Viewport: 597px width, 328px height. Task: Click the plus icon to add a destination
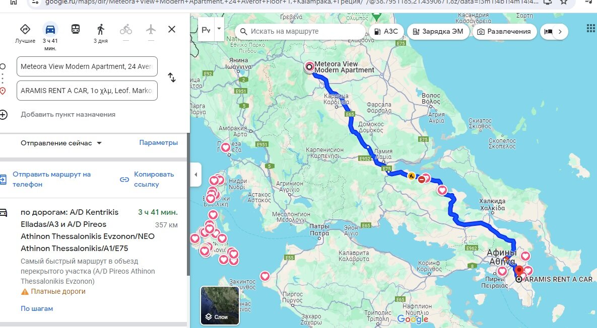[x=4, y=115]
